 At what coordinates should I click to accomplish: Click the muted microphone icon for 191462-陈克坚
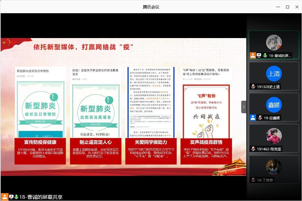253,149
